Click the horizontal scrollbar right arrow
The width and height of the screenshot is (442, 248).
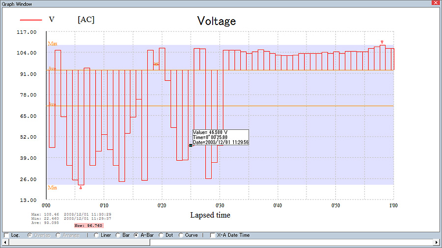437,242
